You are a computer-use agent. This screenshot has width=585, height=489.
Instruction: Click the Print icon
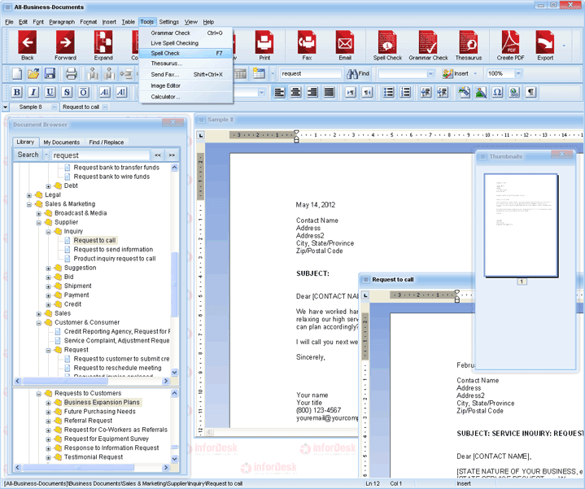[x=264, y=46]
